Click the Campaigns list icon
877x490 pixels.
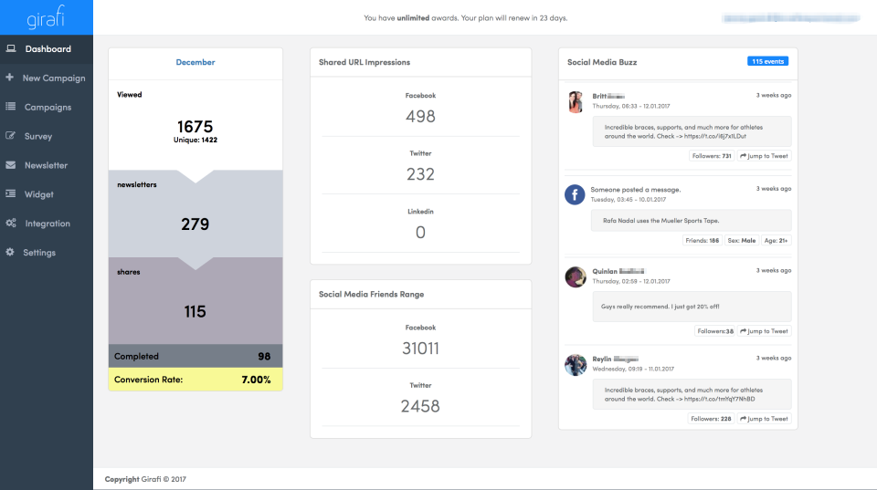(10, 108)
